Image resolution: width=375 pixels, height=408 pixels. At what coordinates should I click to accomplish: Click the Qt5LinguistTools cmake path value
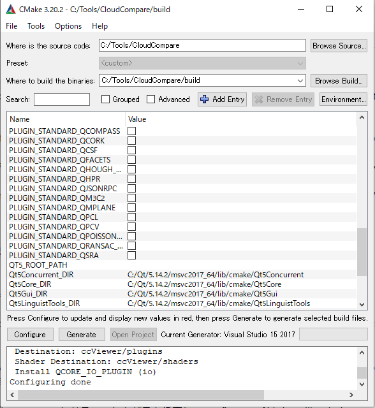219,303
